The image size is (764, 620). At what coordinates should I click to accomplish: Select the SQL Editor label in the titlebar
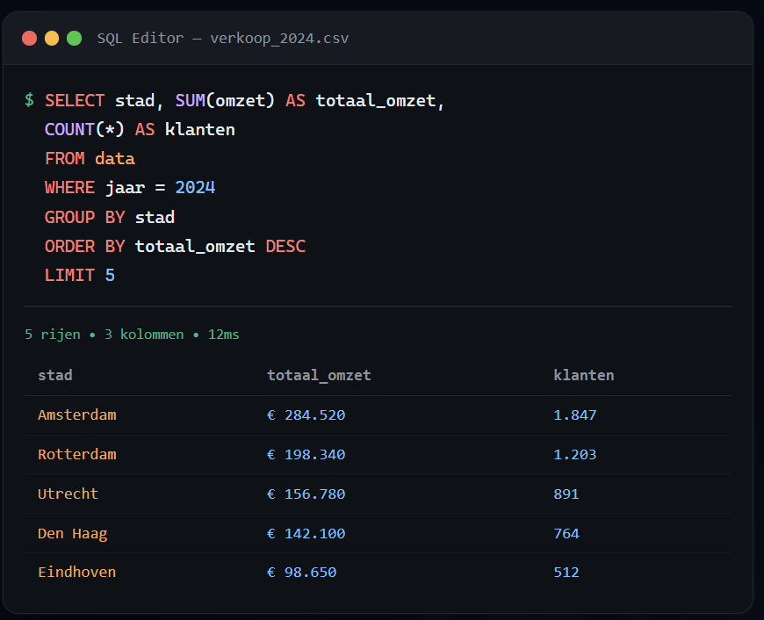(x=141, y=39)
